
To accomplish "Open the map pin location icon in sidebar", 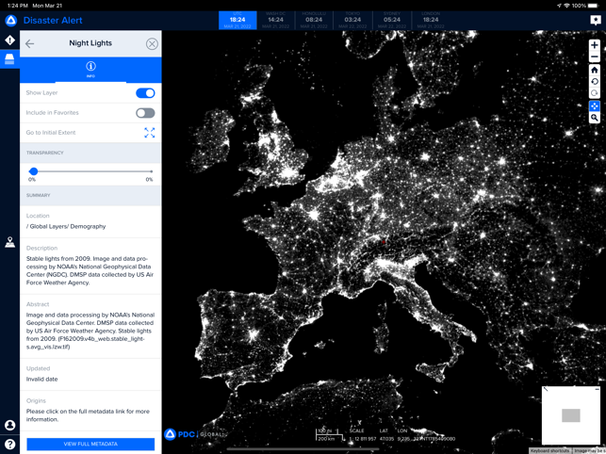I will [9, 242].
